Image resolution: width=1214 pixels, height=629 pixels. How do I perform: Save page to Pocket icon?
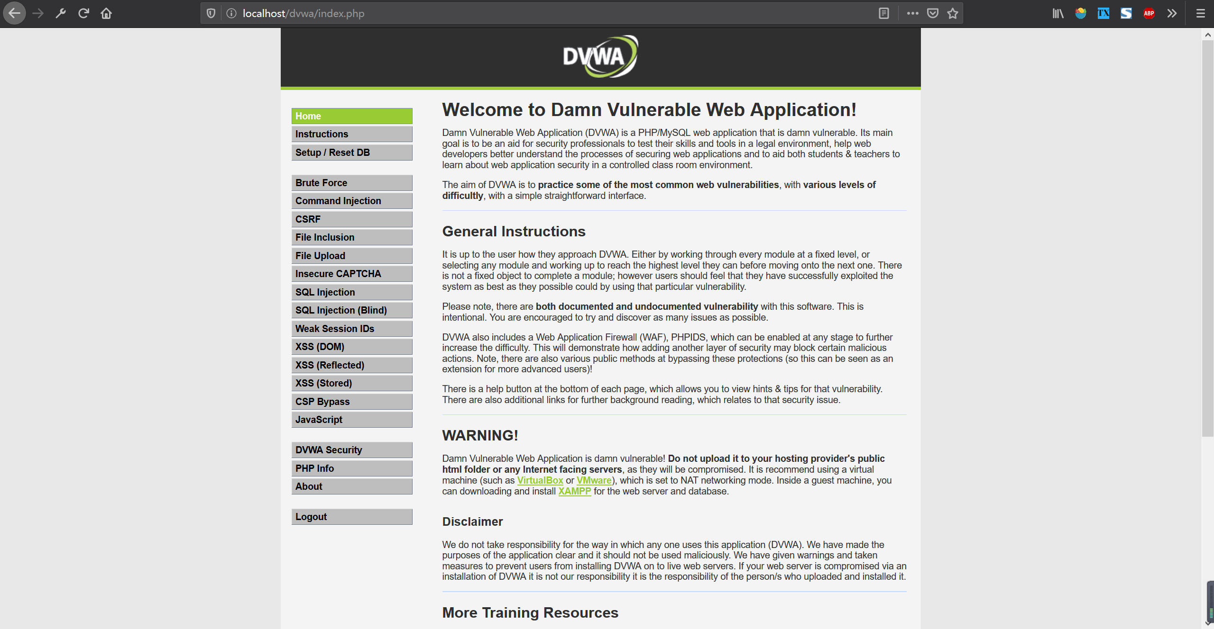[x=932, y=13]
